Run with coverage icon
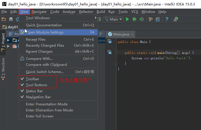 [142, 19]
